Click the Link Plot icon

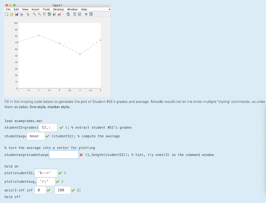coord(68,14)
